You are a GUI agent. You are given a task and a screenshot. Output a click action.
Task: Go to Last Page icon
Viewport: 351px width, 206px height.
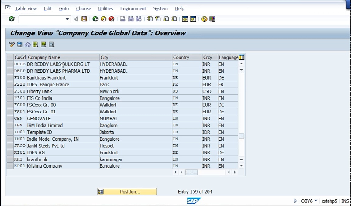click(174, 19)
